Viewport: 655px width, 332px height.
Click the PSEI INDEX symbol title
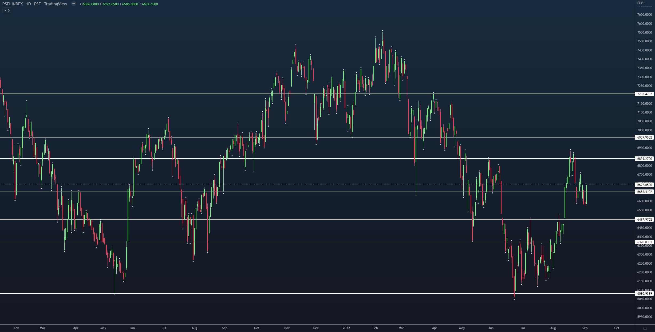(13, 4)
